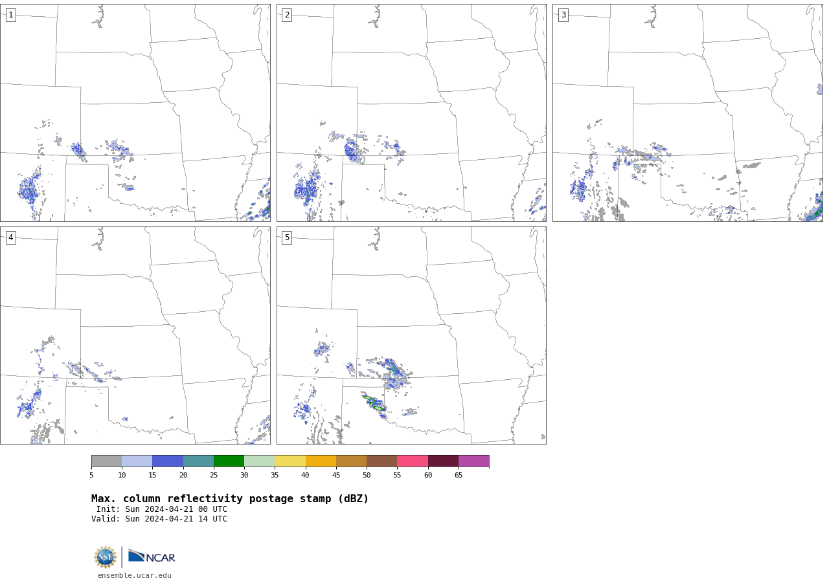
Task: Open ensemble member 1 map panel
Action: point(135,113)
